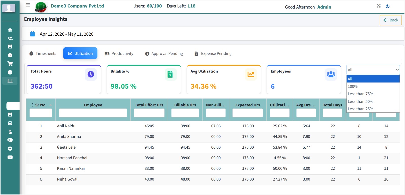
Task: Choose Less than 25% option
Action: click(x=373, y=109)
